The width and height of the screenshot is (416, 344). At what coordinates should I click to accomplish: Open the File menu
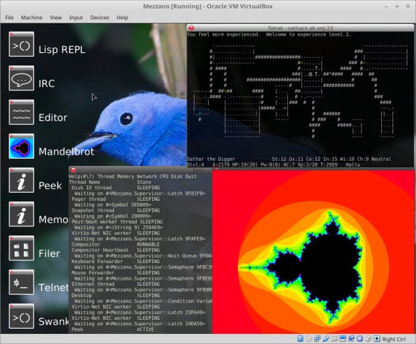[9, 17]
